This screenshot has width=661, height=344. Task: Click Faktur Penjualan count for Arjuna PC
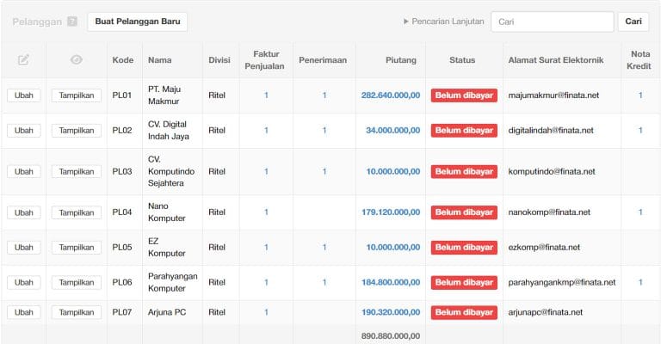pyautogui.click(x=266, y=312)
